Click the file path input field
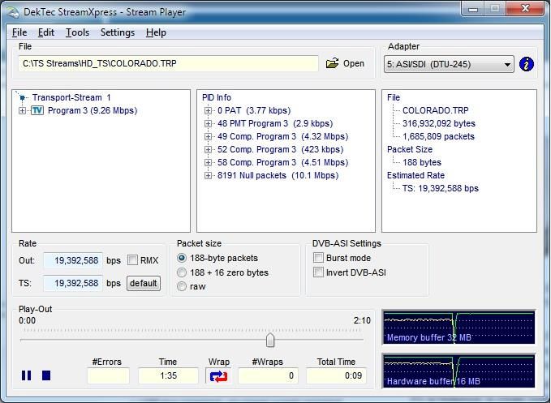This screenshot has width=551, height=403. 168,63
